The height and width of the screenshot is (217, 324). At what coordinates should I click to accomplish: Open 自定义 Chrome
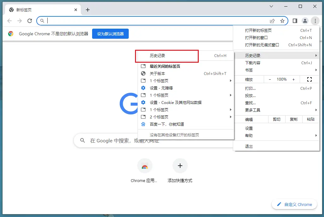tap(294, 204)
